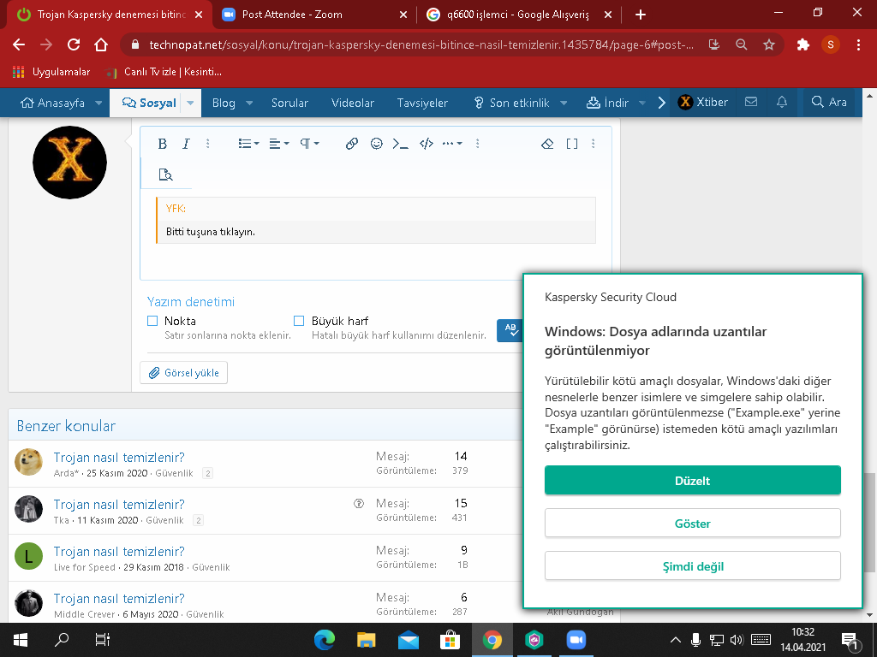Viewport: 877px width, 657px height.
Task: Toggle bold formatting in the editor
Action: [x=162, y=144]
